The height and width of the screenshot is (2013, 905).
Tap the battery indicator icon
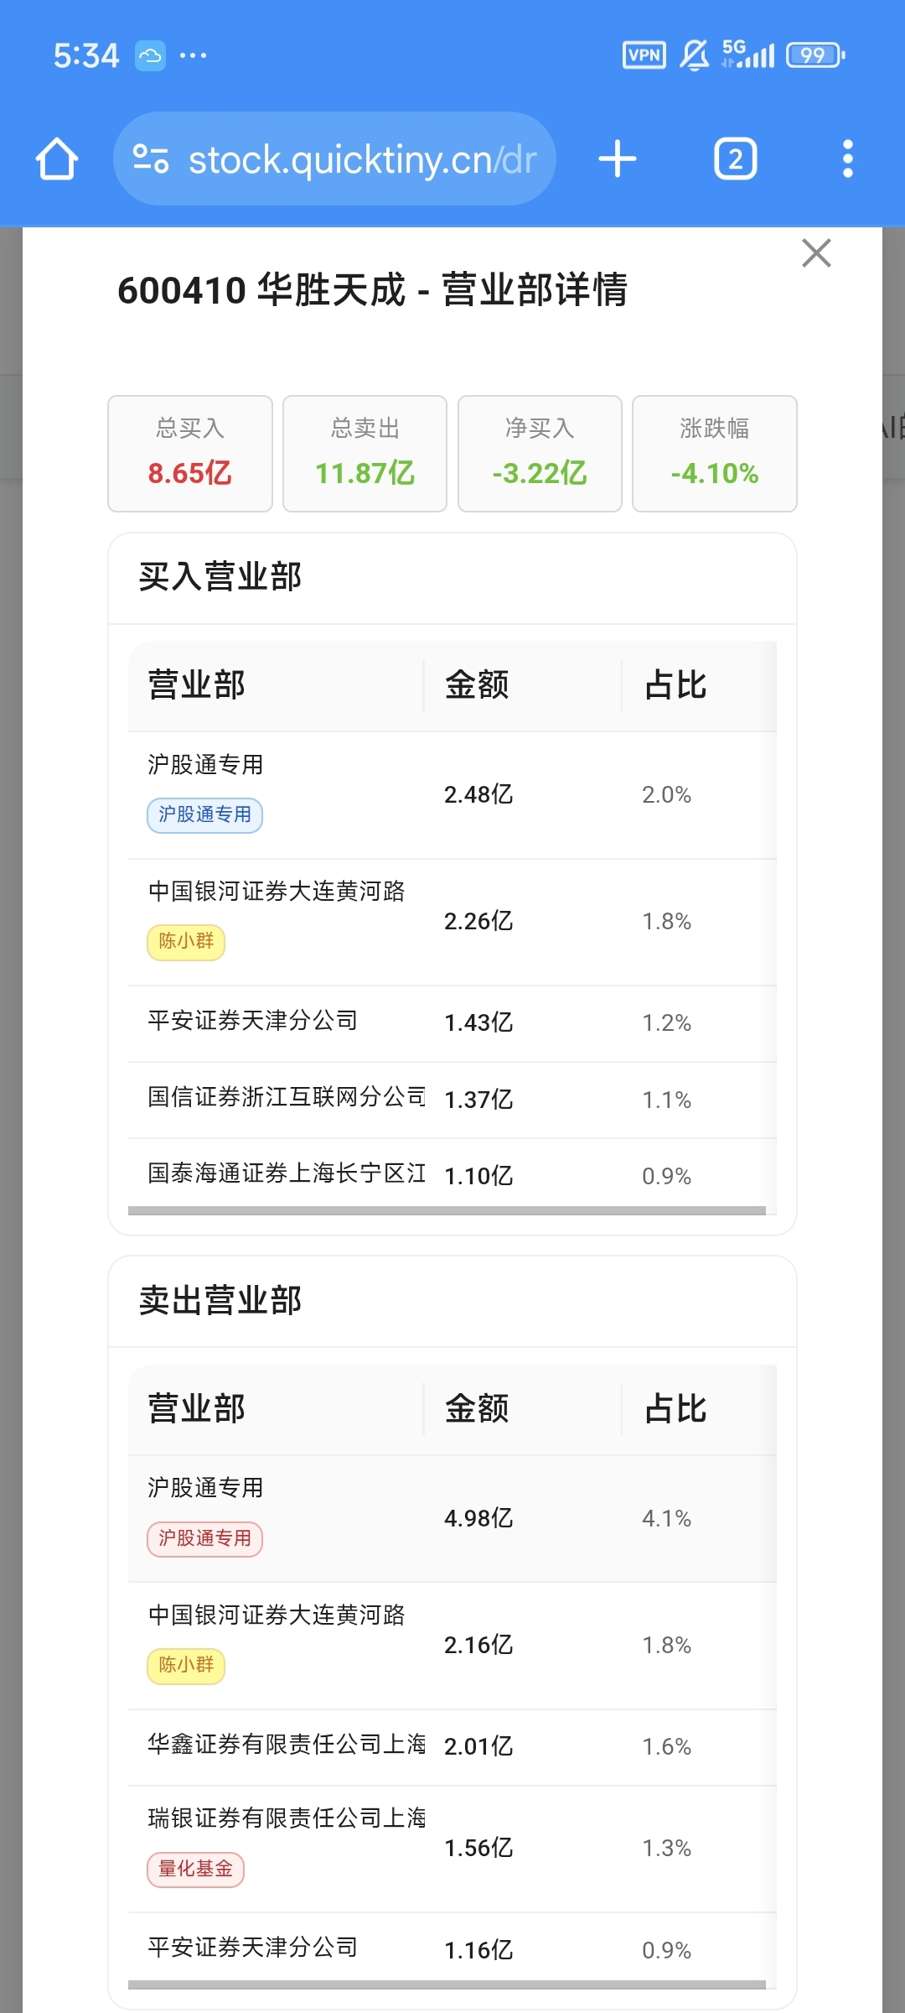pos(815,55)
